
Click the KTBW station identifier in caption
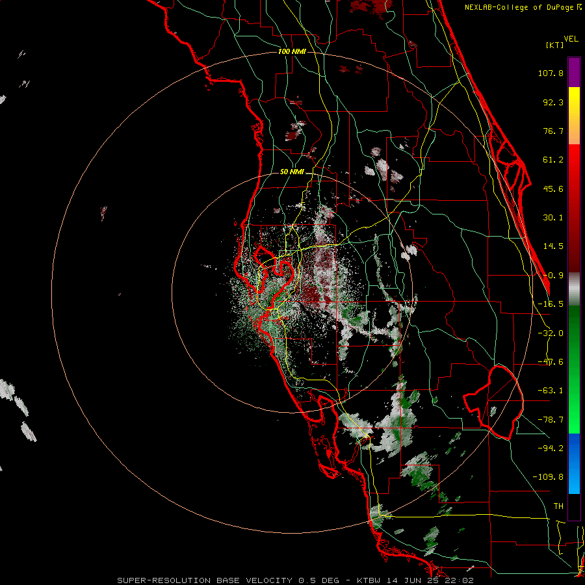369,580
